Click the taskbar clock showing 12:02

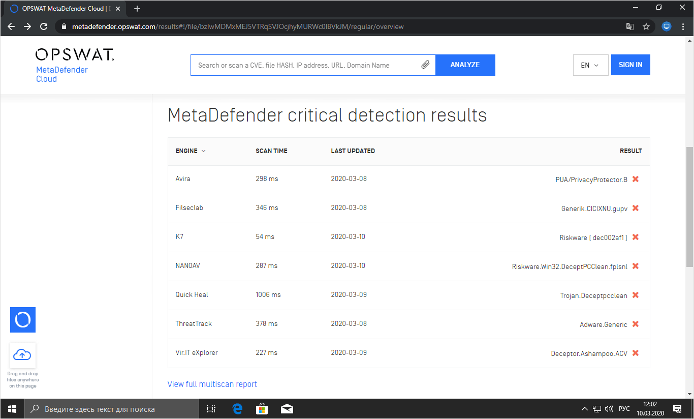click(649, 409)
